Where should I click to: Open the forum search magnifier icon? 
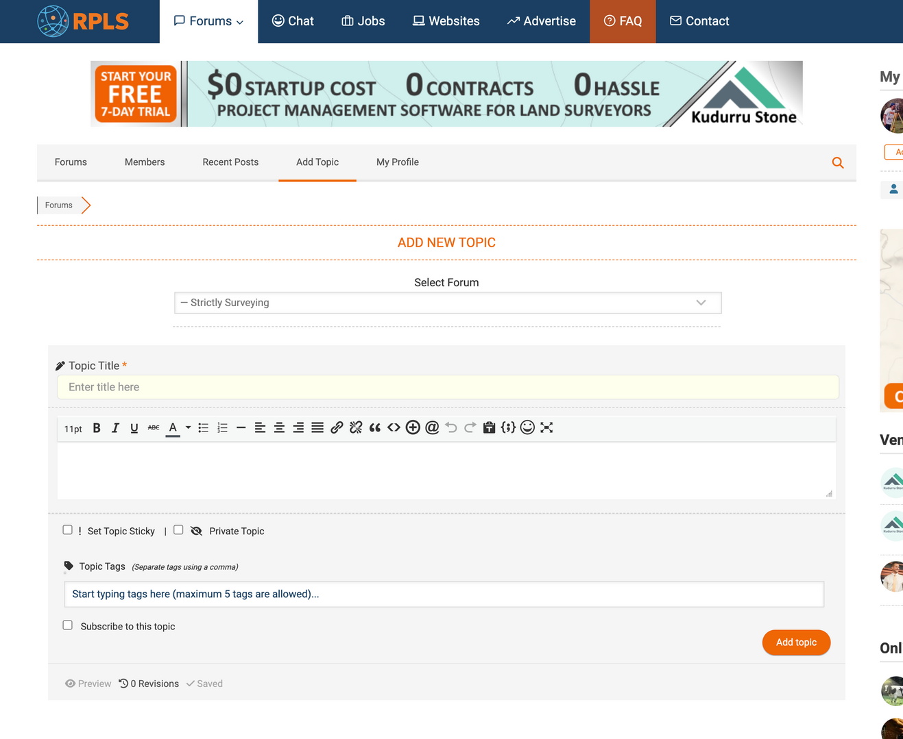tap(837, 163)
